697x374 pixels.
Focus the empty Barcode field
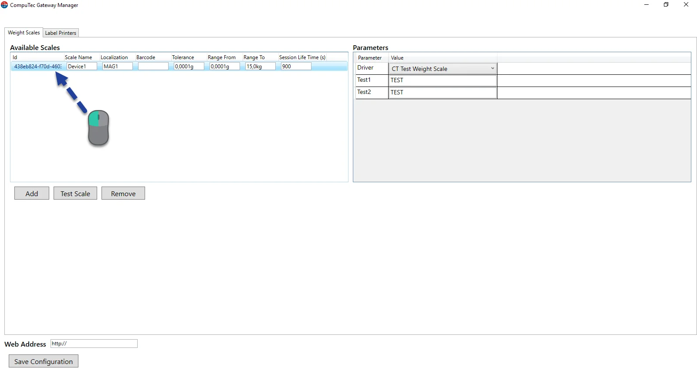coord(153,67)
